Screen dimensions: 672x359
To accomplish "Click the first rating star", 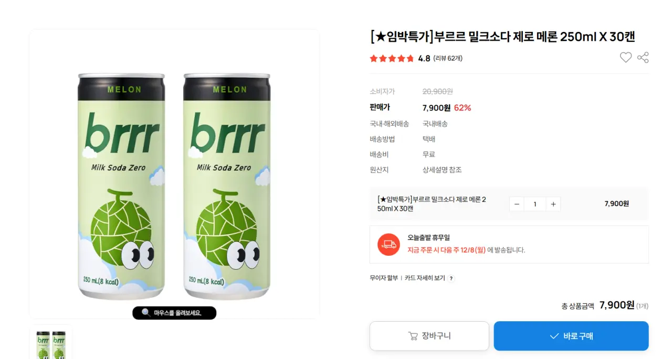I will [x=373, y=58].
